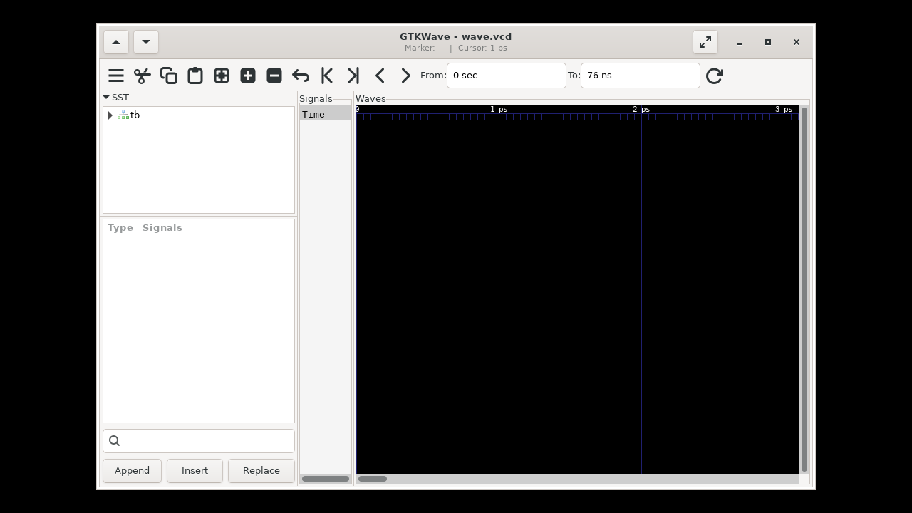Click the Cut scissors icon
This screenshot has height=513, width=912.
142,76
